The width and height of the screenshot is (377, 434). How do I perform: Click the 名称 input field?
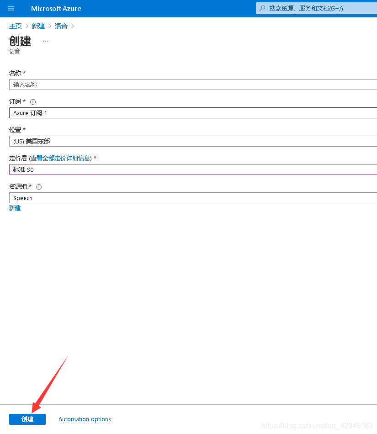(x=193, y=85)
